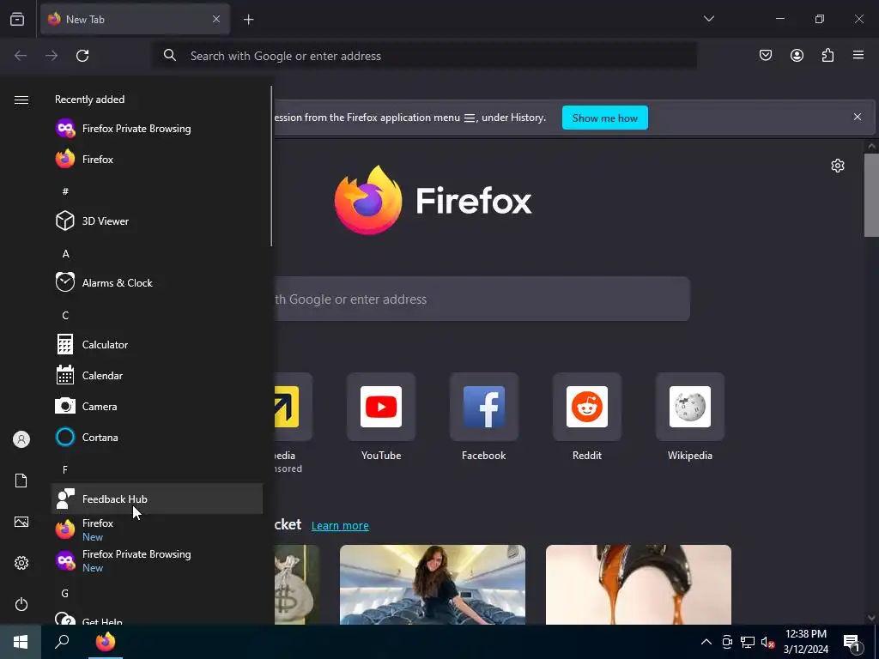Focus the Firefox address bar
879x659 pixels.
click(x=424, y=56)
